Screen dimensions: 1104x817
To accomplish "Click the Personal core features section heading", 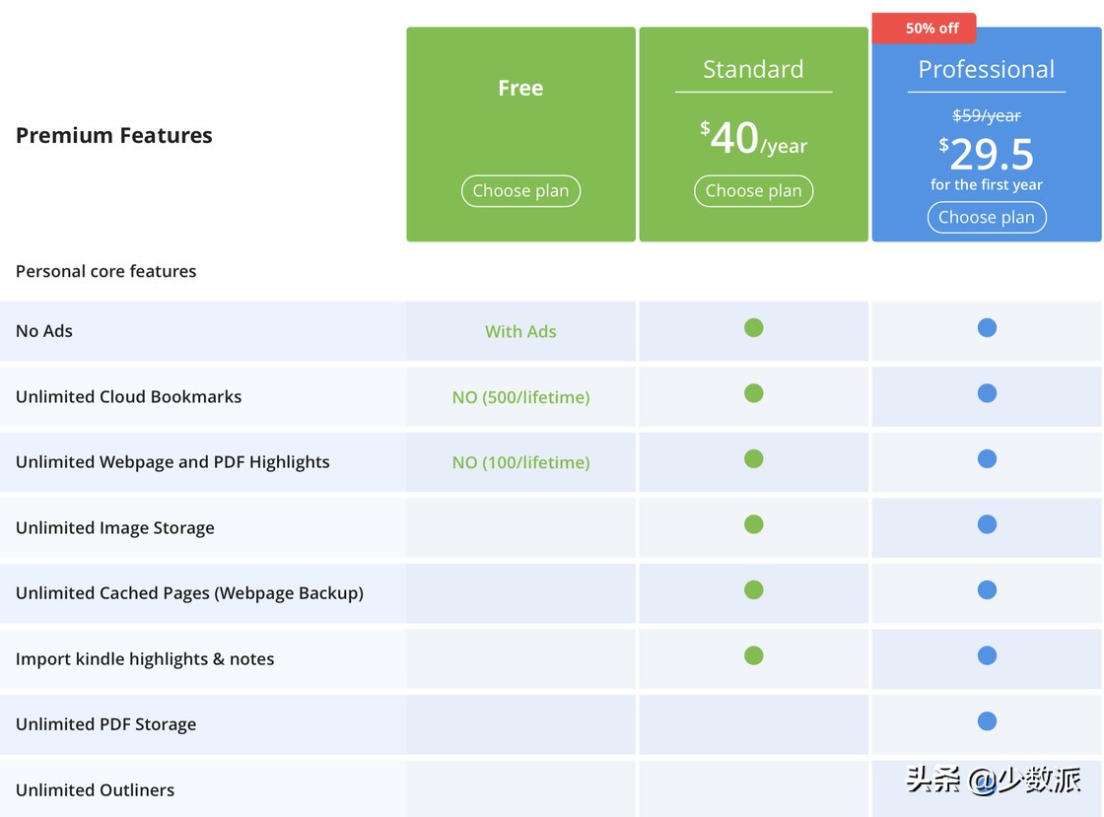I will (x=105, y=271).
